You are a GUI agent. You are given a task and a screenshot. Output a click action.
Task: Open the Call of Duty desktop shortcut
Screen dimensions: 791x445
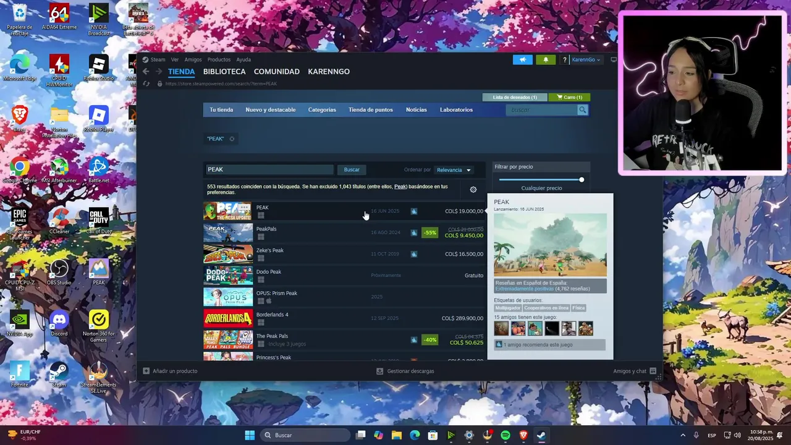(x=99, y=221)
